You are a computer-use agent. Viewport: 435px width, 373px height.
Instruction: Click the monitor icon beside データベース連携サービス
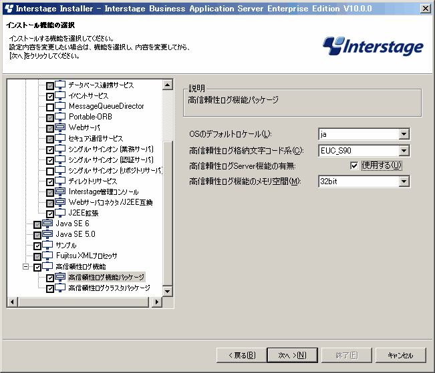coord(60,85)
